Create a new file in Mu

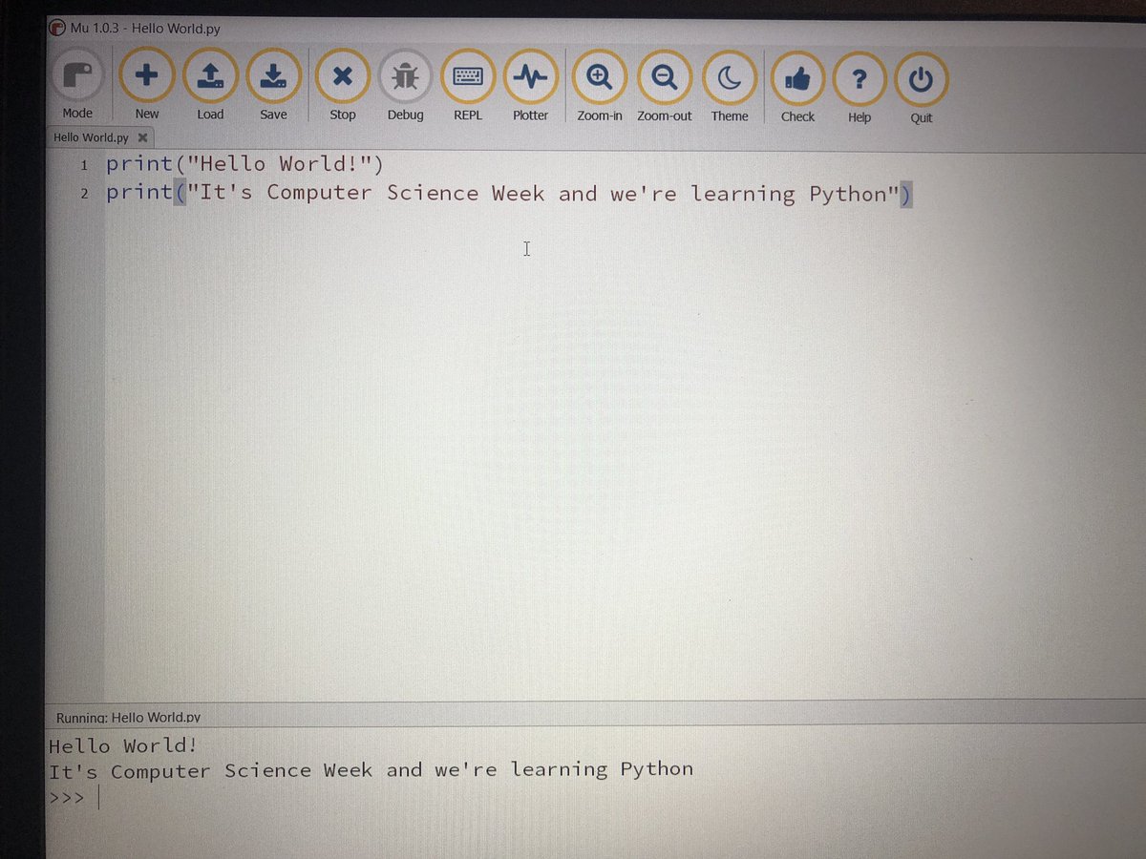[x=147, y=73]
